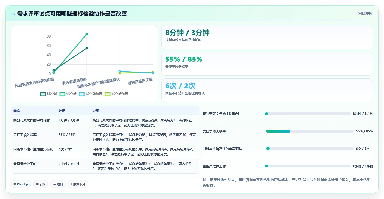The width and height of the screenshot is (384, 199).
Task: Toggle the 试点后每周 legend series
Action: tap(116, 94)
